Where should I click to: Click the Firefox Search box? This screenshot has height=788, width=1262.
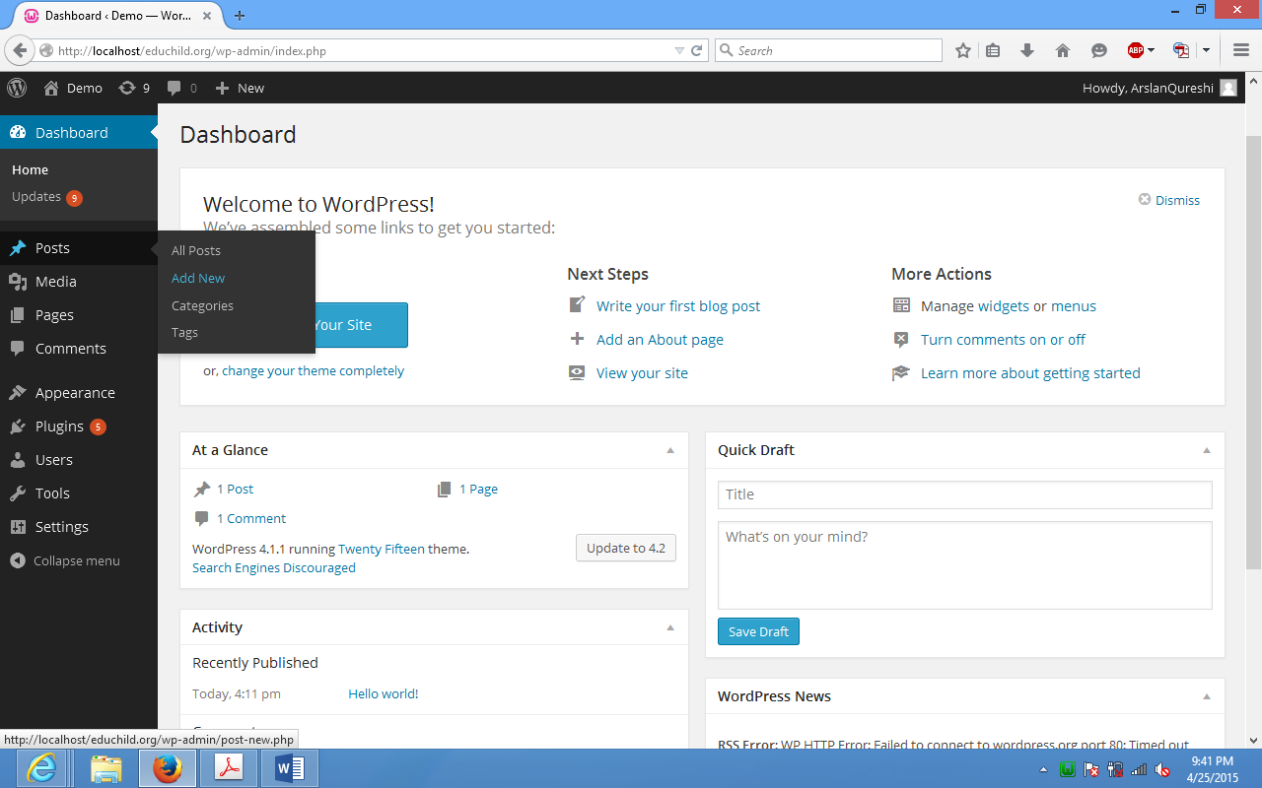828,50
